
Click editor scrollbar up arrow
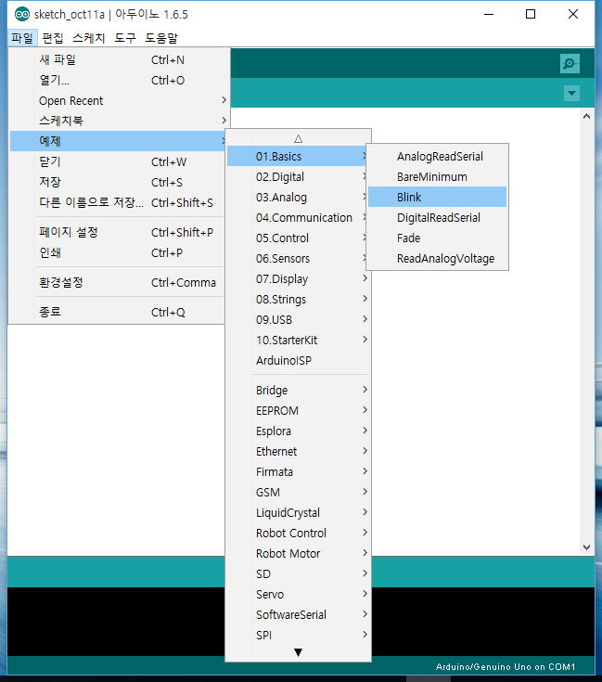(x=586, y=116)
